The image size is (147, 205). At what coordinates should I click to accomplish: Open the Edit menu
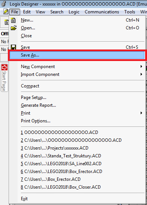[27, 12]
